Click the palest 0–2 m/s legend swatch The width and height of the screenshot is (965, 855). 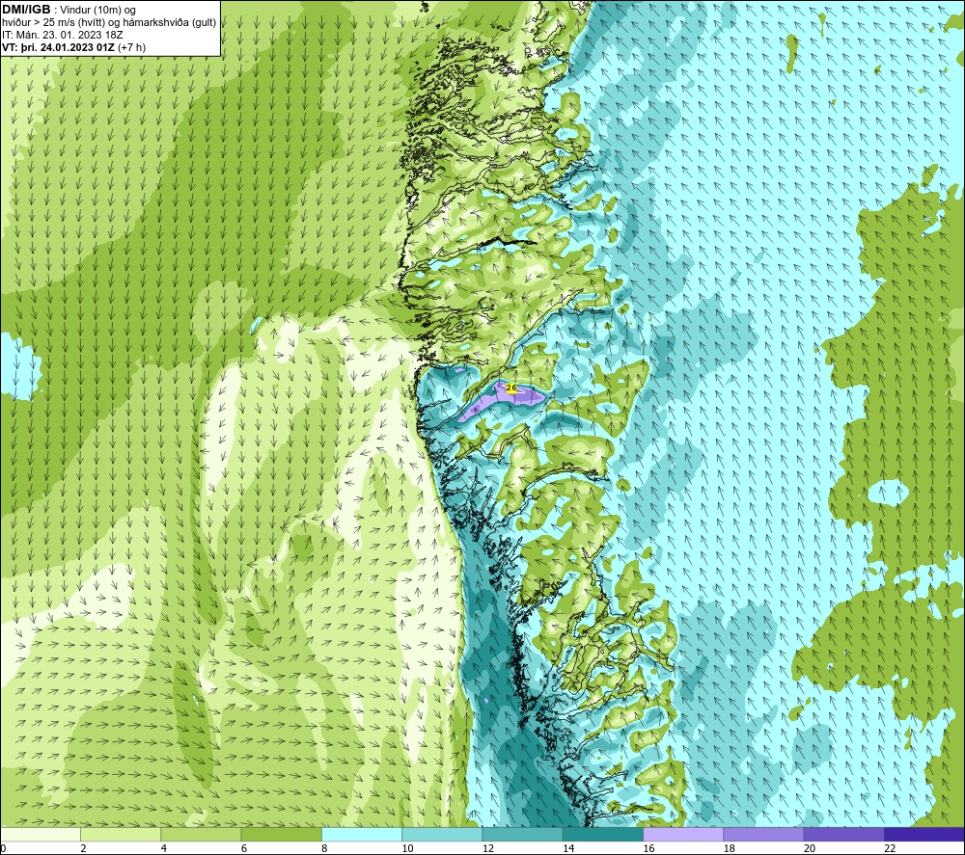pyautogui.click(x=41, y=834)
